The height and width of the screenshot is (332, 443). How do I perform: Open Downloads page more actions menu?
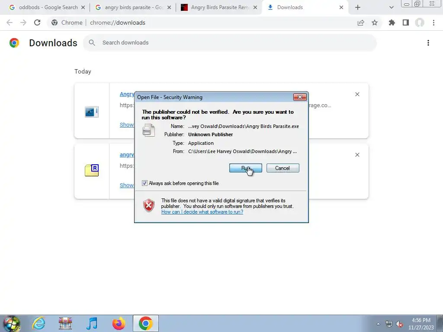click(428, 43)
